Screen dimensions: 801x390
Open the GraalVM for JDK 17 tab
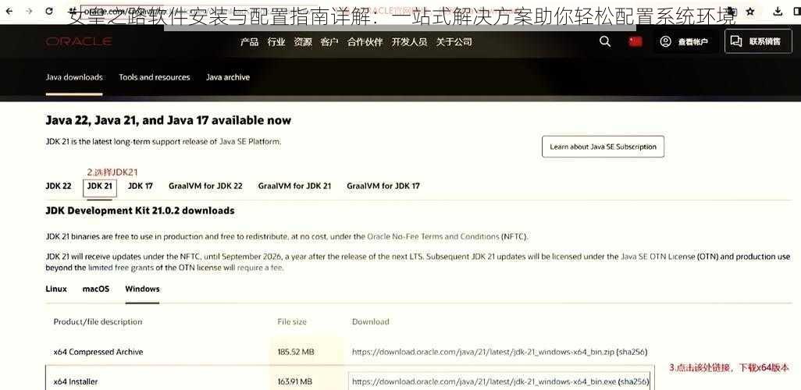[x=383, y=186]
